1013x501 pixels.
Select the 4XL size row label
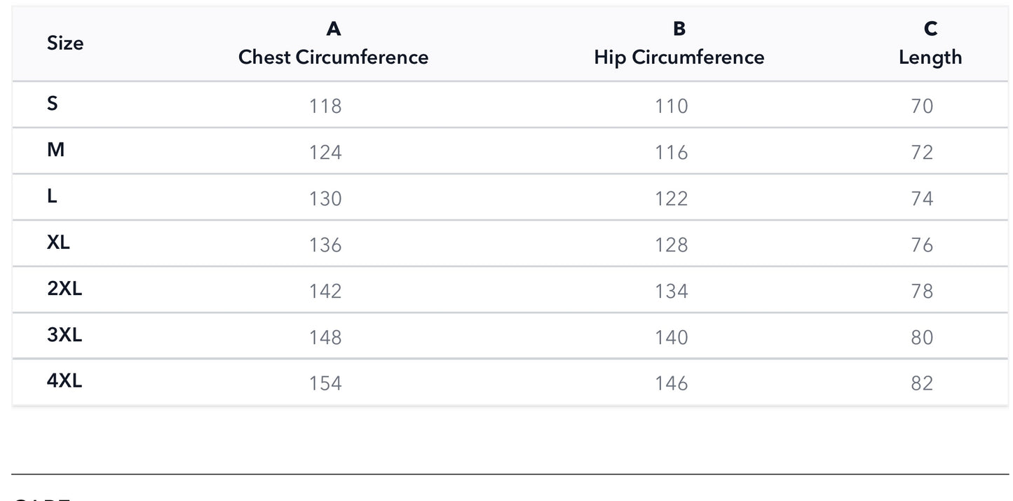64,381
